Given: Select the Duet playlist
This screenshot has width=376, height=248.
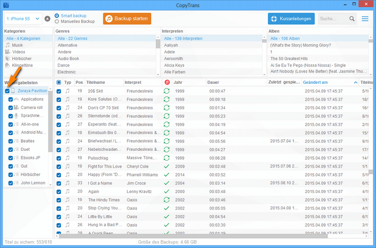Looking at the screenshot, I should (x=25, y=149).
